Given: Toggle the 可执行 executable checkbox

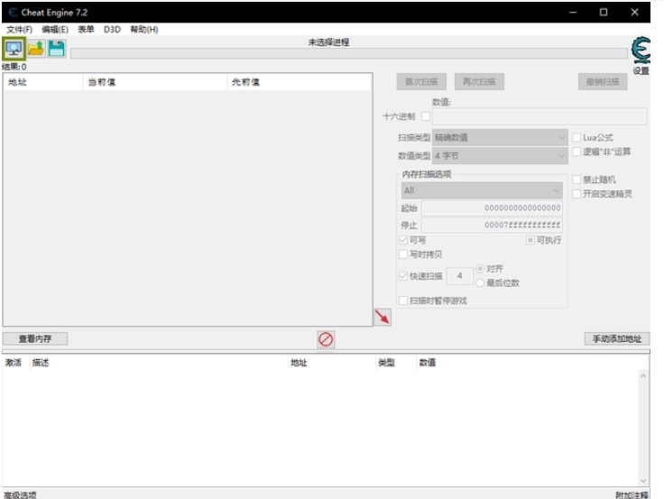Looking at the screenshot, I should [x=530, y=240].
